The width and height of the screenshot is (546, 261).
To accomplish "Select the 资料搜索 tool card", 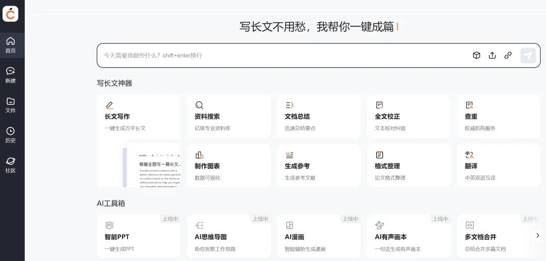I will point(229,116).
